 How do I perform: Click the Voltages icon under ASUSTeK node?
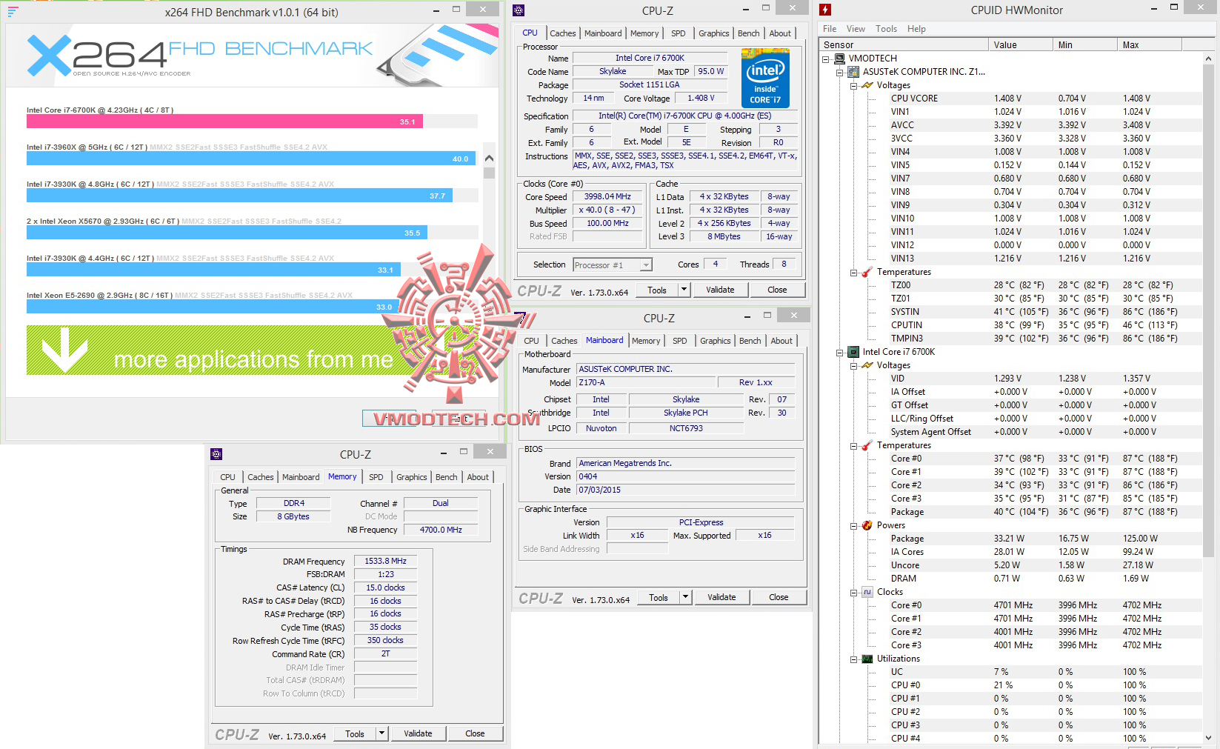[867, 85]
